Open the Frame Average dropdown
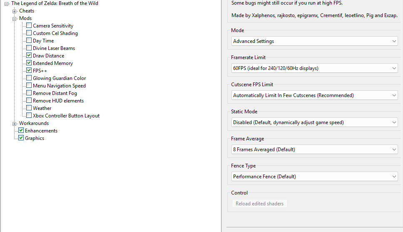Viewport: 403px width, 232px height. [315, 150]
